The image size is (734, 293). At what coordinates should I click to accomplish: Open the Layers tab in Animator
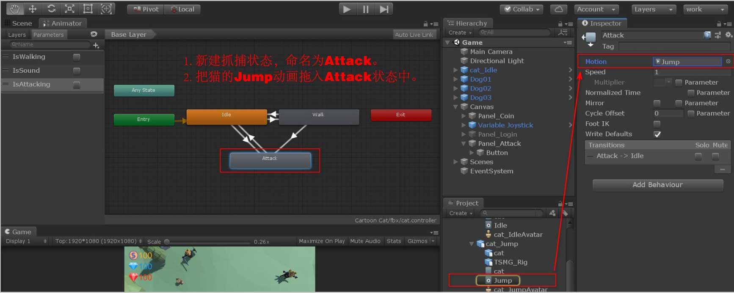tap(17, 35)
